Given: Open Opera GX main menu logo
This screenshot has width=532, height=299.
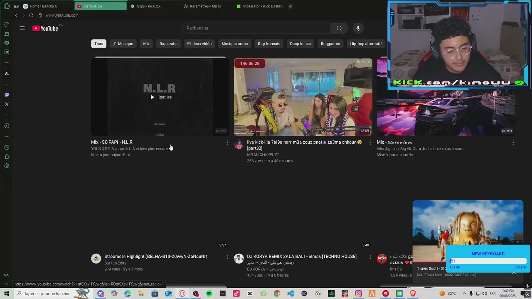Looking at the screenshot, I should tap(7, 6).
